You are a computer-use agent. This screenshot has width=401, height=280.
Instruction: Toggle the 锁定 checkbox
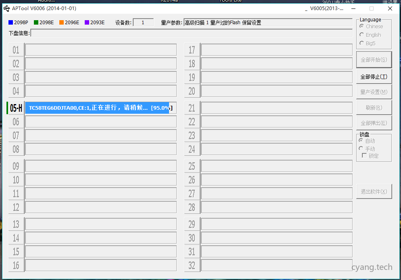pos(364,156)
